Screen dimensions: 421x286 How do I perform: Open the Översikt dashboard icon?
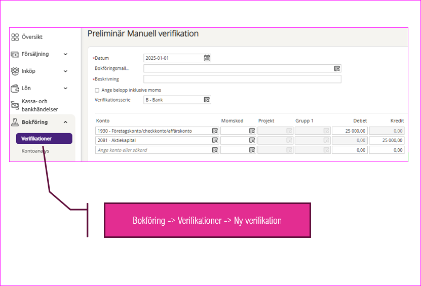click(15, 37)
